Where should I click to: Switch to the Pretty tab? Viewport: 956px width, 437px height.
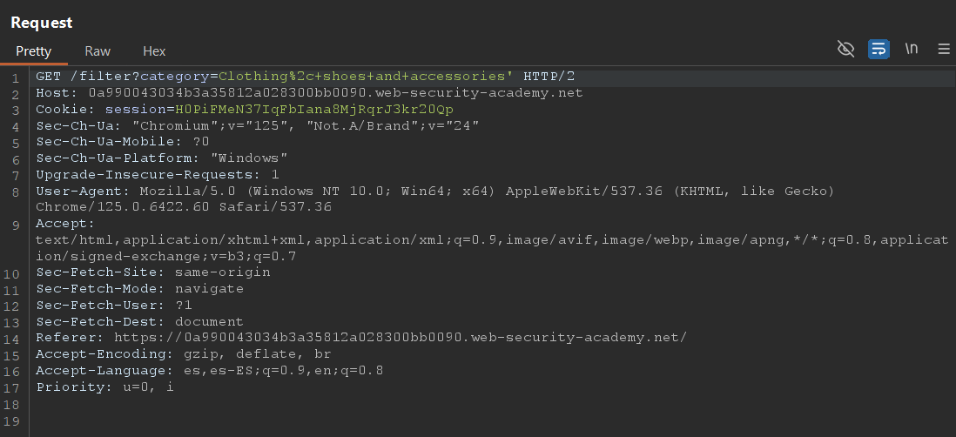click(x=34, y=51)
